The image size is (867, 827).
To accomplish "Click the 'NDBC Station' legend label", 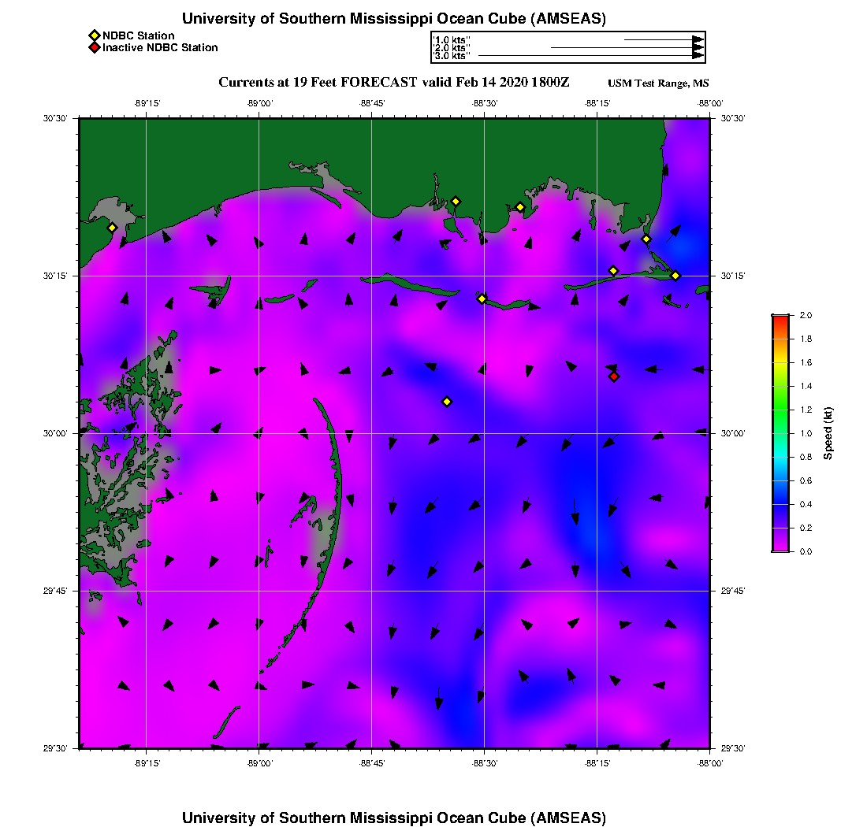I will point(139,35).
